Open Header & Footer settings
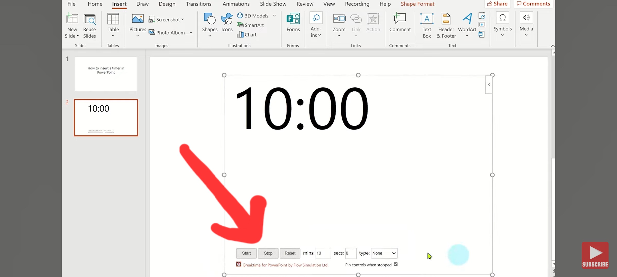 tap(446, 25)
